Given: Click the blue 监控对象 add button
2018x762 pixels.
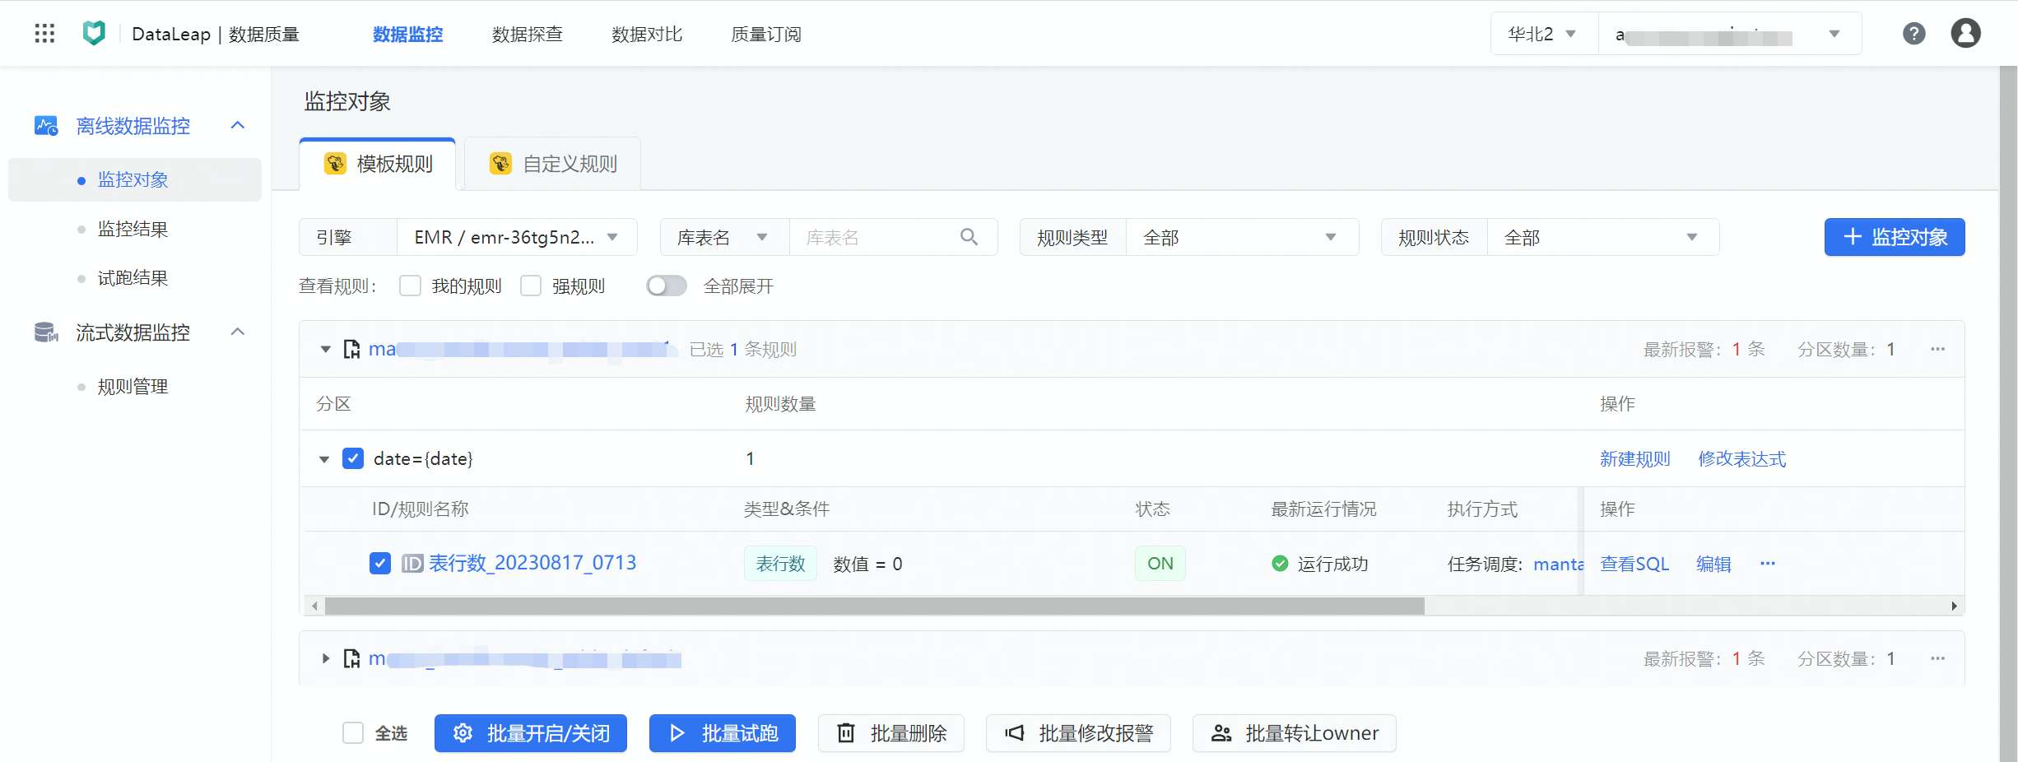Looking at the screenshot, I should tap(1895, 237).
